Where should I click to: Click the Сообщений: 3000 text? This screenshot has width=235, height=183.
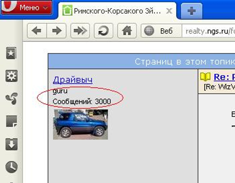pyautogui.click(x=82, y=102)
